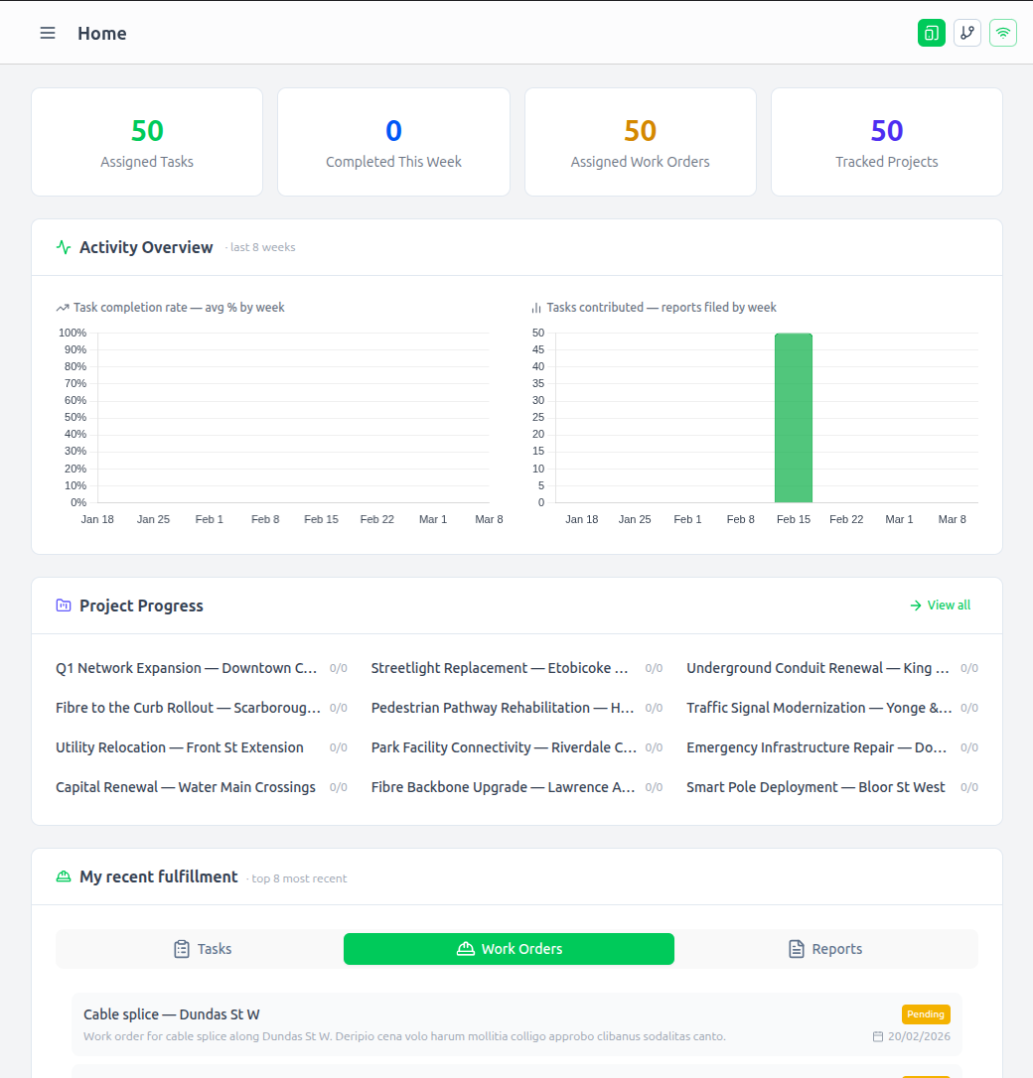Switch to the Reports tab
Image resolution: width=1033 pixels, height=1078 pixels.
[824, 948]
